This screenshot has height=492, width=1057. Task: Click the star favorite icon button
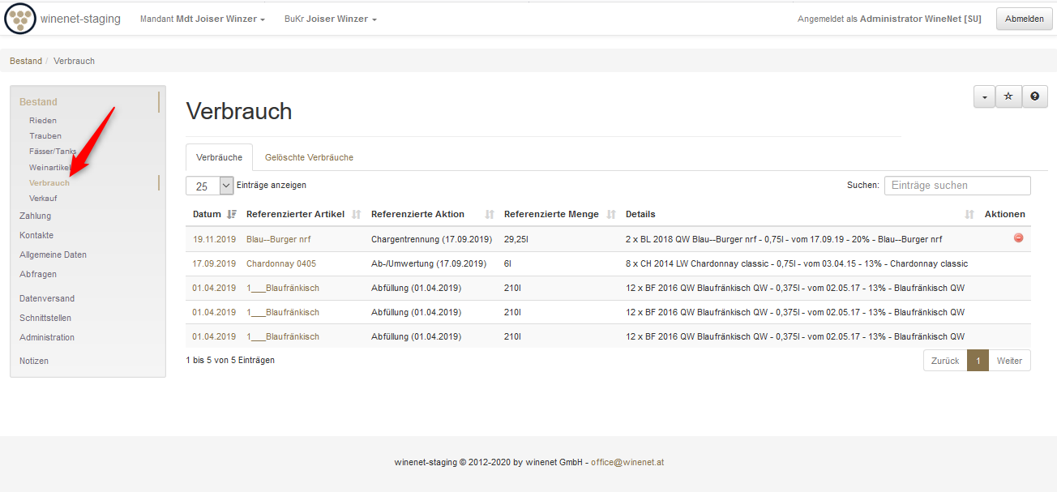(1008, 96)
